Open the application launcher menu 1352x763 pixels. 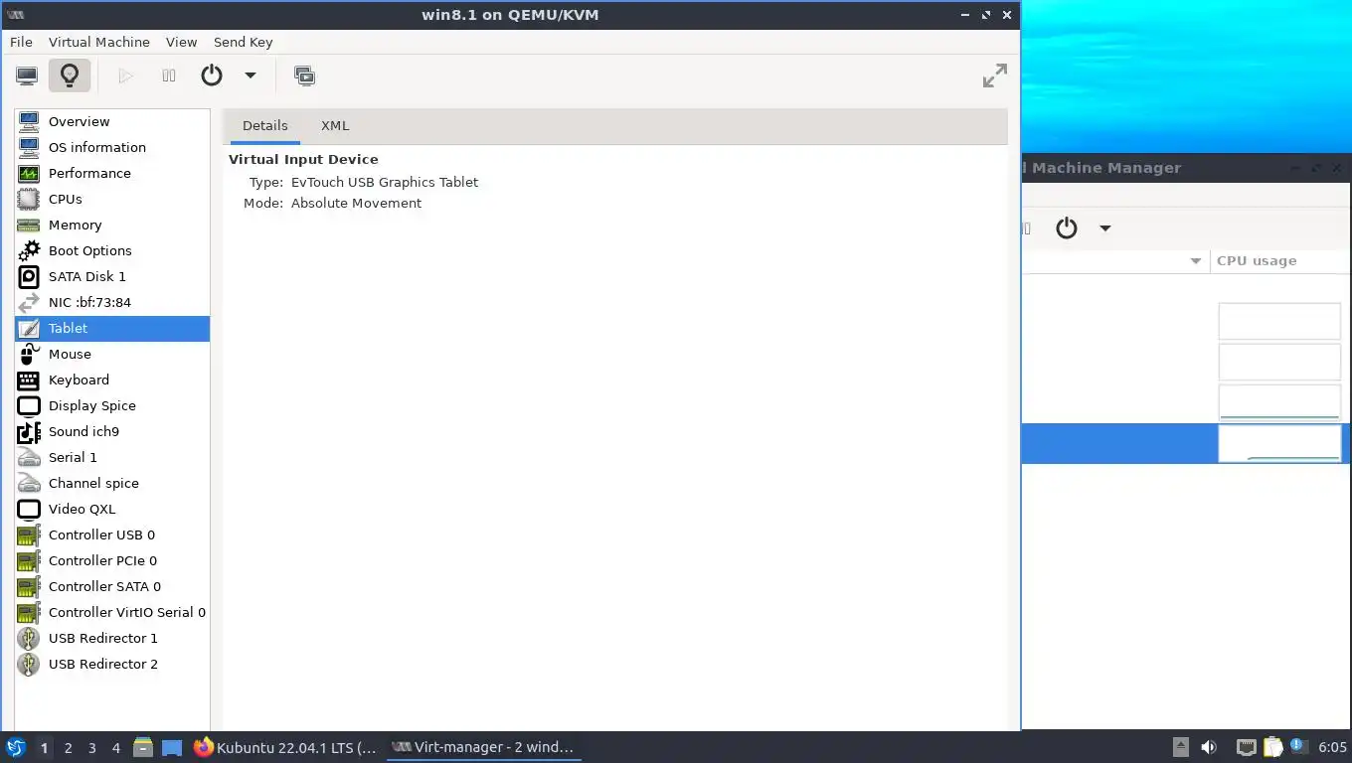[x=15, y=747]
